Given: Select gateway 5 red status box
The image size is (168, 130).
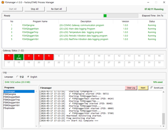Looking at the screenshot, I should tap(49, 57).
